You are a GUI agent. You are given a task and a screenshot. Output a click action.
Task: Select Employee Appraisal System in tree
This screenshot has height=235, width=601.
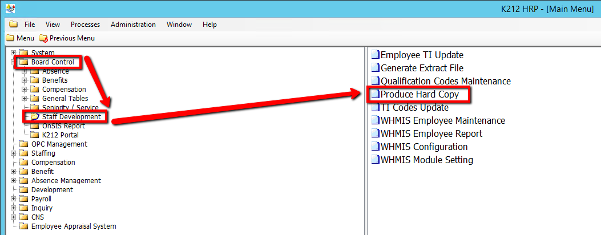click(73, 226)
